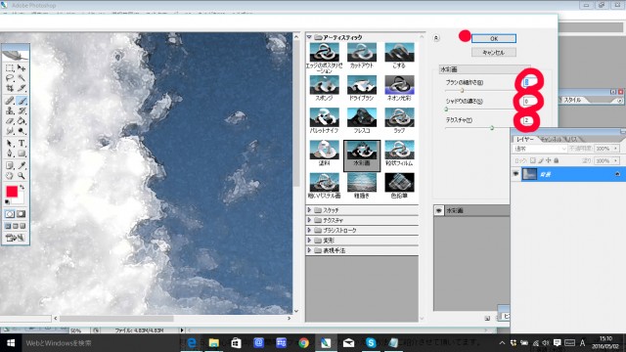Select the カットアウト filter thumbnail
The image size is (626, 352).
(362, 55)
